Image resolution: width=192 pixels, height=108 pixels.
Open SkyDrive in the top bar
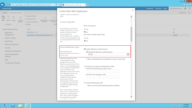point(158,8)
